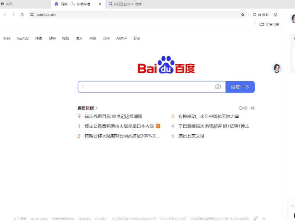This screenshot has height=221, width=295.
Task: Open hot search item 4 about 辛巴
Action: pyautogui.click(x=214, y=126)
